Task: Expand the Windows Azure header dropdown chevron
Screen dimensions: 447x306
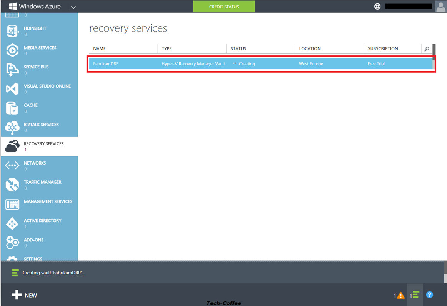Action: pos(73,7)
